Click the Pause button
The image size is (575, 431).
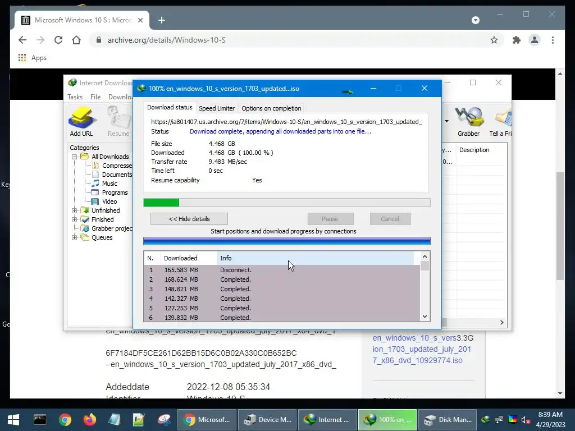tap(330, 219)
